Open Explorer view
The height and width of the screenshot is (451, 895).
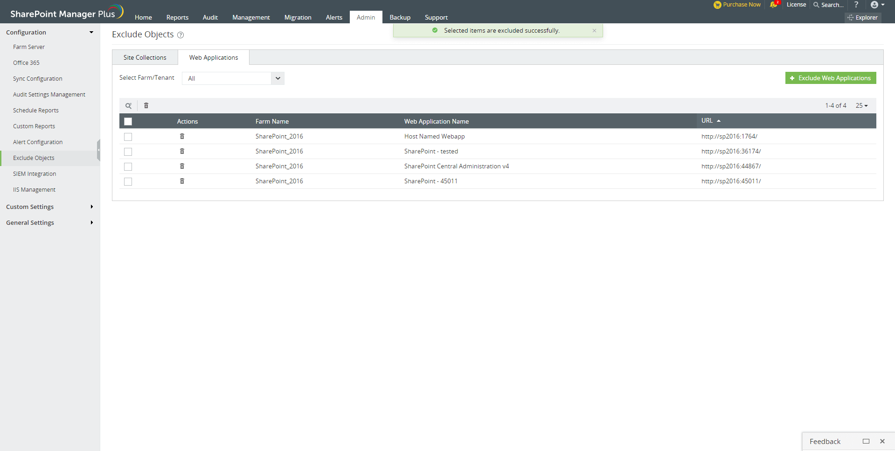(x=863, y=18)
